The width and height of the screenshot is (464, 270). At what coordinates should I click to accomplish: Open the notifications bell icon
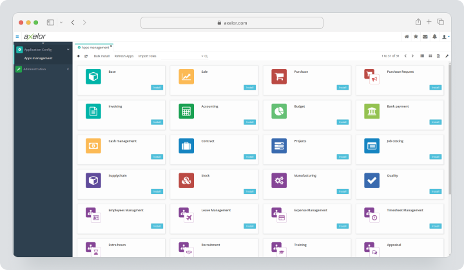pos(434,37)
